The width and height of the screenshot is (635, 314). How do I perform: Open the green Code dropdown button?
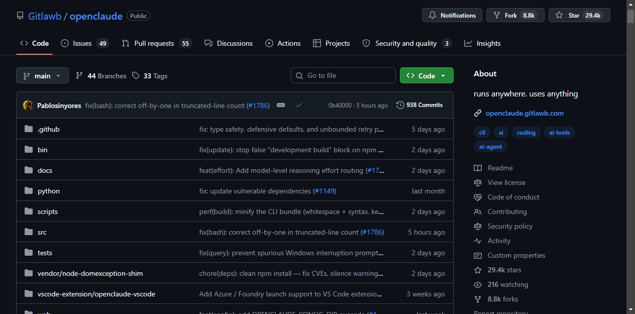(427, 75)
